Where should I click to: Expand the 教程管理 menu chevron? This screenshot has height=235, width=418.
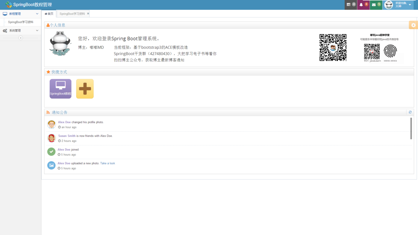37,14
